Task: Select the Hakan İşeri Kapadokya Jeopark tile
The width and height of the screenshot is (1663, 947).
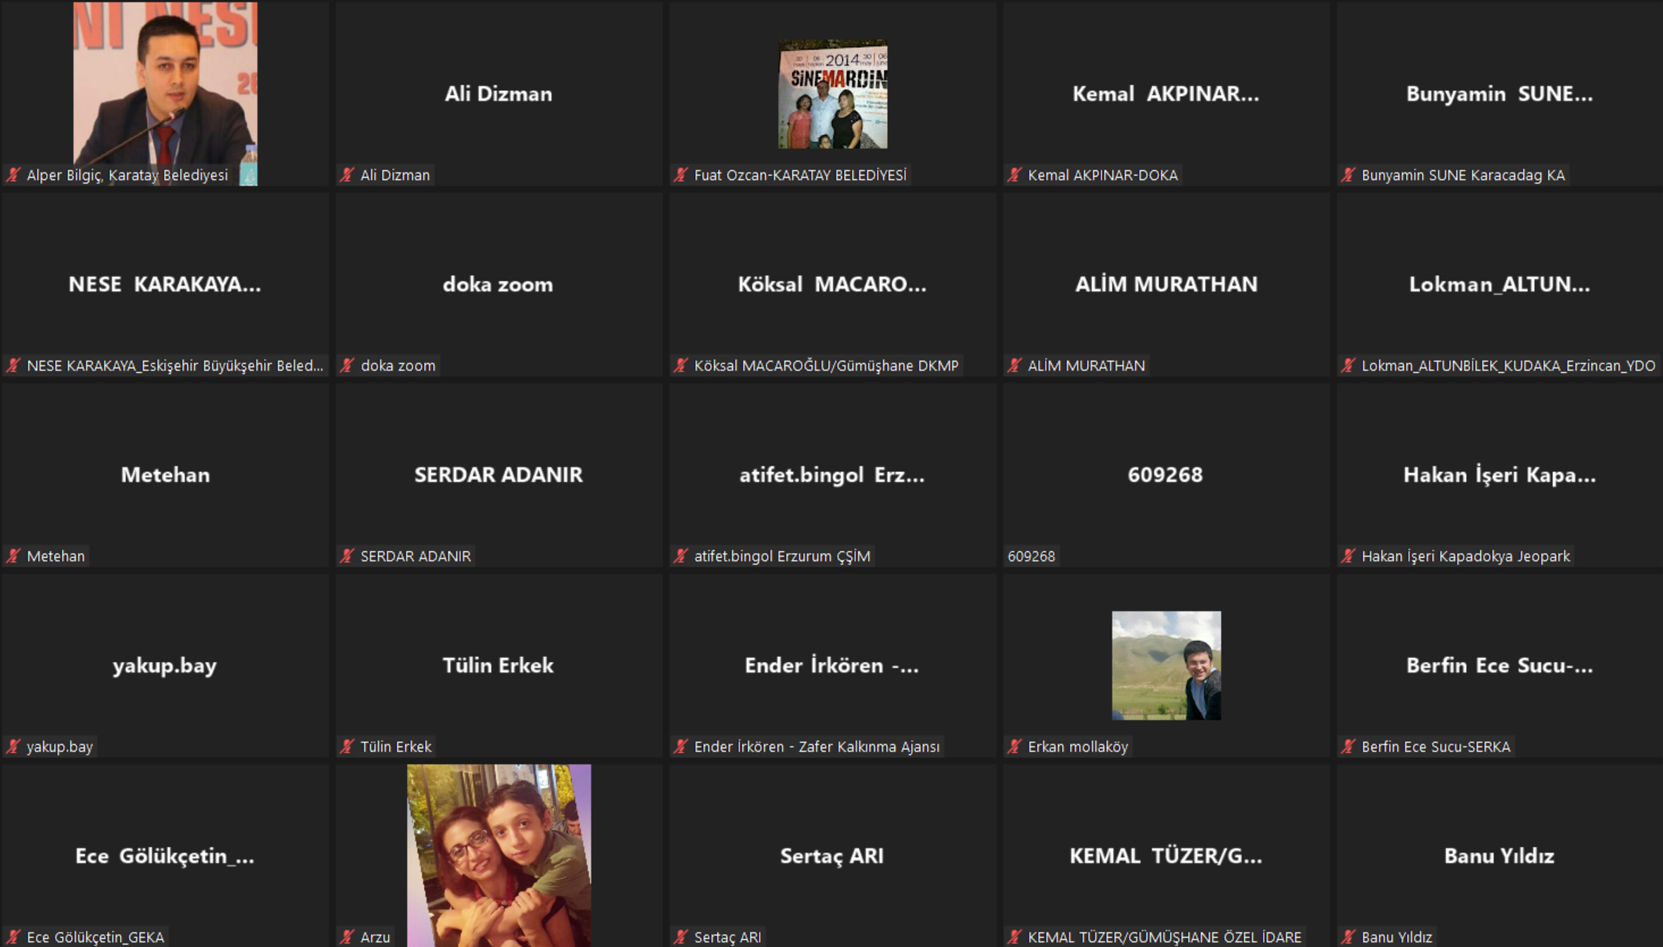Action: click(x=1499, y=475)
